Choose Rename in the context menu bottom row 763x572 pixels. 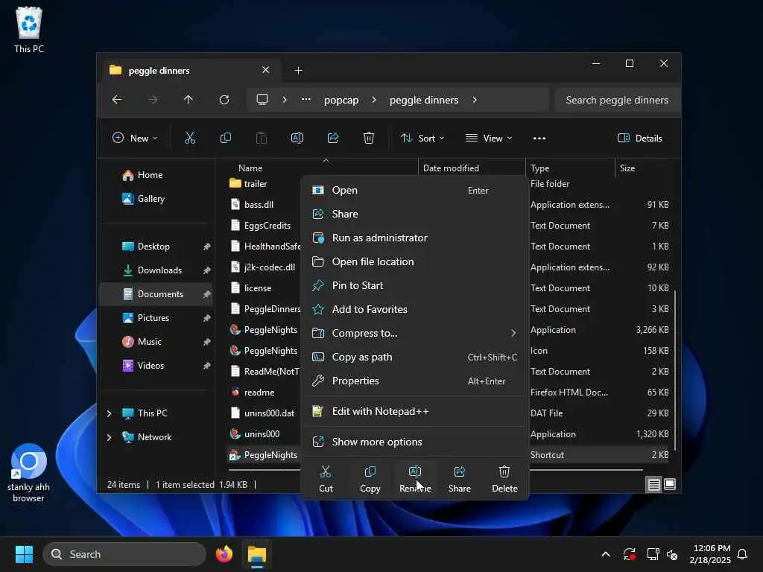tap(415, 479)
